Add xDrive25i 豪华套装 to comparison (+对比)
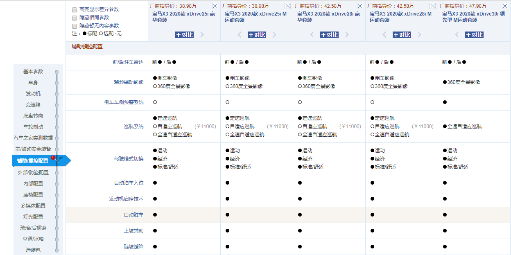This screenshot has width=511, height=255. click(184, 35)
